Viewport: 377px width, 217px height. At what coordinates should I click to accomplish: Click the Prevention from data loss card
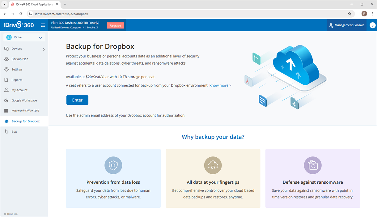coord(113,178)
